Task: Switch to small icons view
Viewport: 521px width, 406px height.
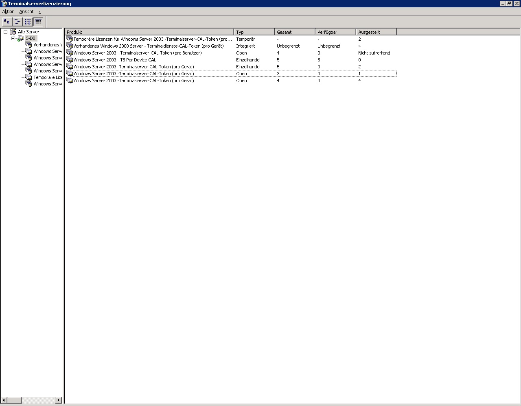Action: pyautogui.click(x=18, y=22)
